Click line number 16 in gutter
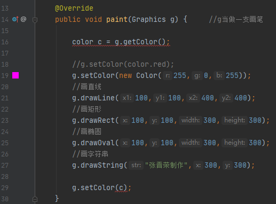This screenshot has width=276, height=204. (5, 42)
